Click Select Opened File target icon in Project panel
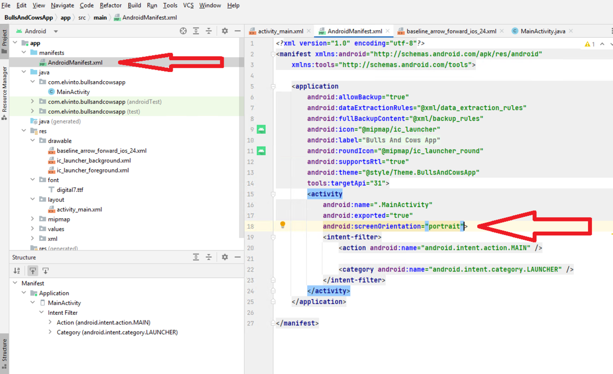The width and height of the screenshot is (613, 374). [183, 31]
